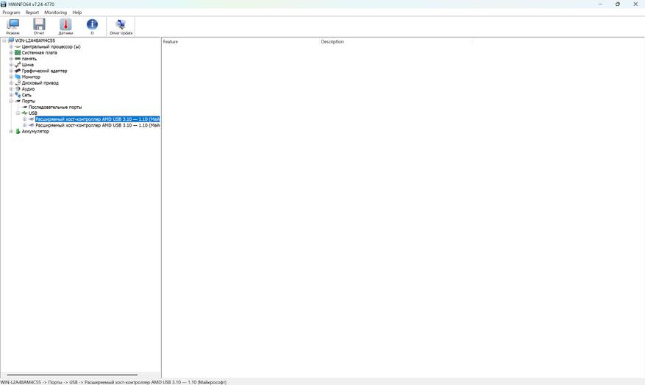Select the unselected AMD USB 3.10 controller row

(98, 125)
